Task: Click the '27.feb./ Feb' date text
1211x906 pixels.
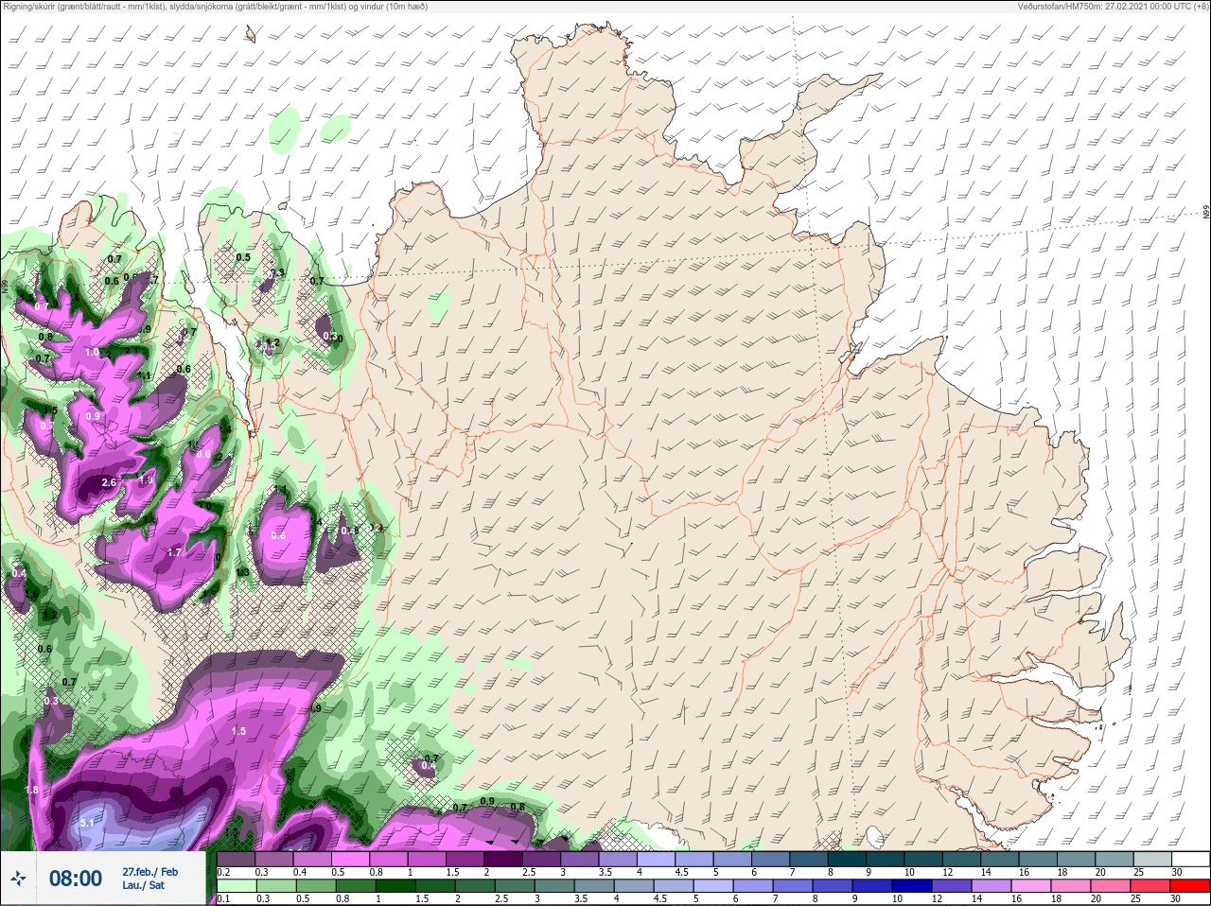Action: coord(149,872)
